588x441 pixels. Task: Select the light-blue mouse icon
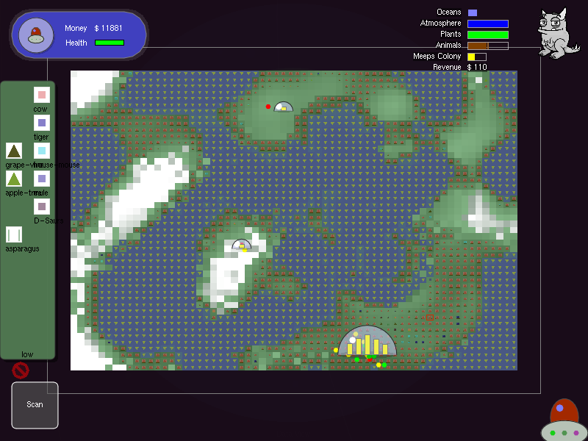(x=42, y=151)
